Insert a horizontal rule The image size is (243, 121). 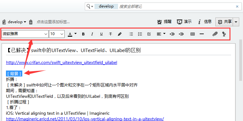[202, 34]
